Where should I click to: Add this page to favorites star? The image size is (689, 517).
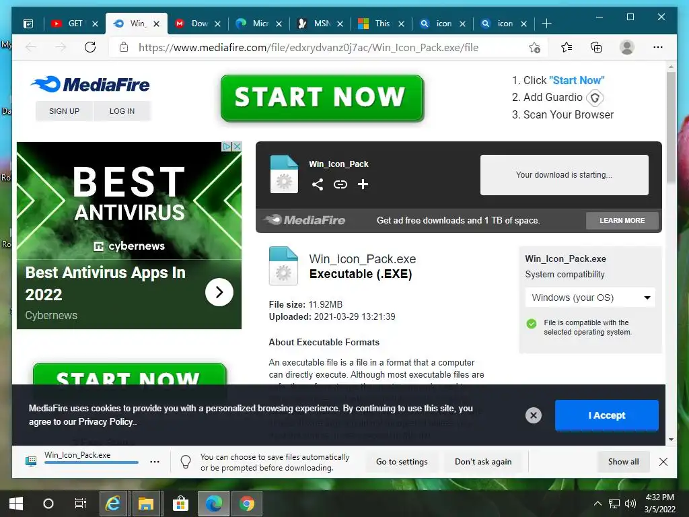tap(534, 48)
